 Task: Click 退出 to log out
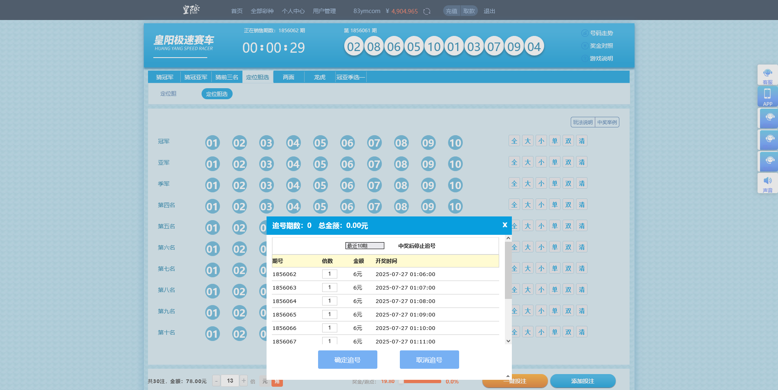[489, 11]
